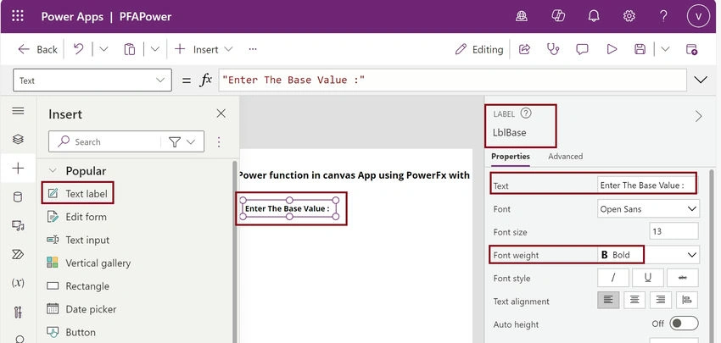Open the environment globe icon
Screen dimensions: 721x343
point(522,17)
